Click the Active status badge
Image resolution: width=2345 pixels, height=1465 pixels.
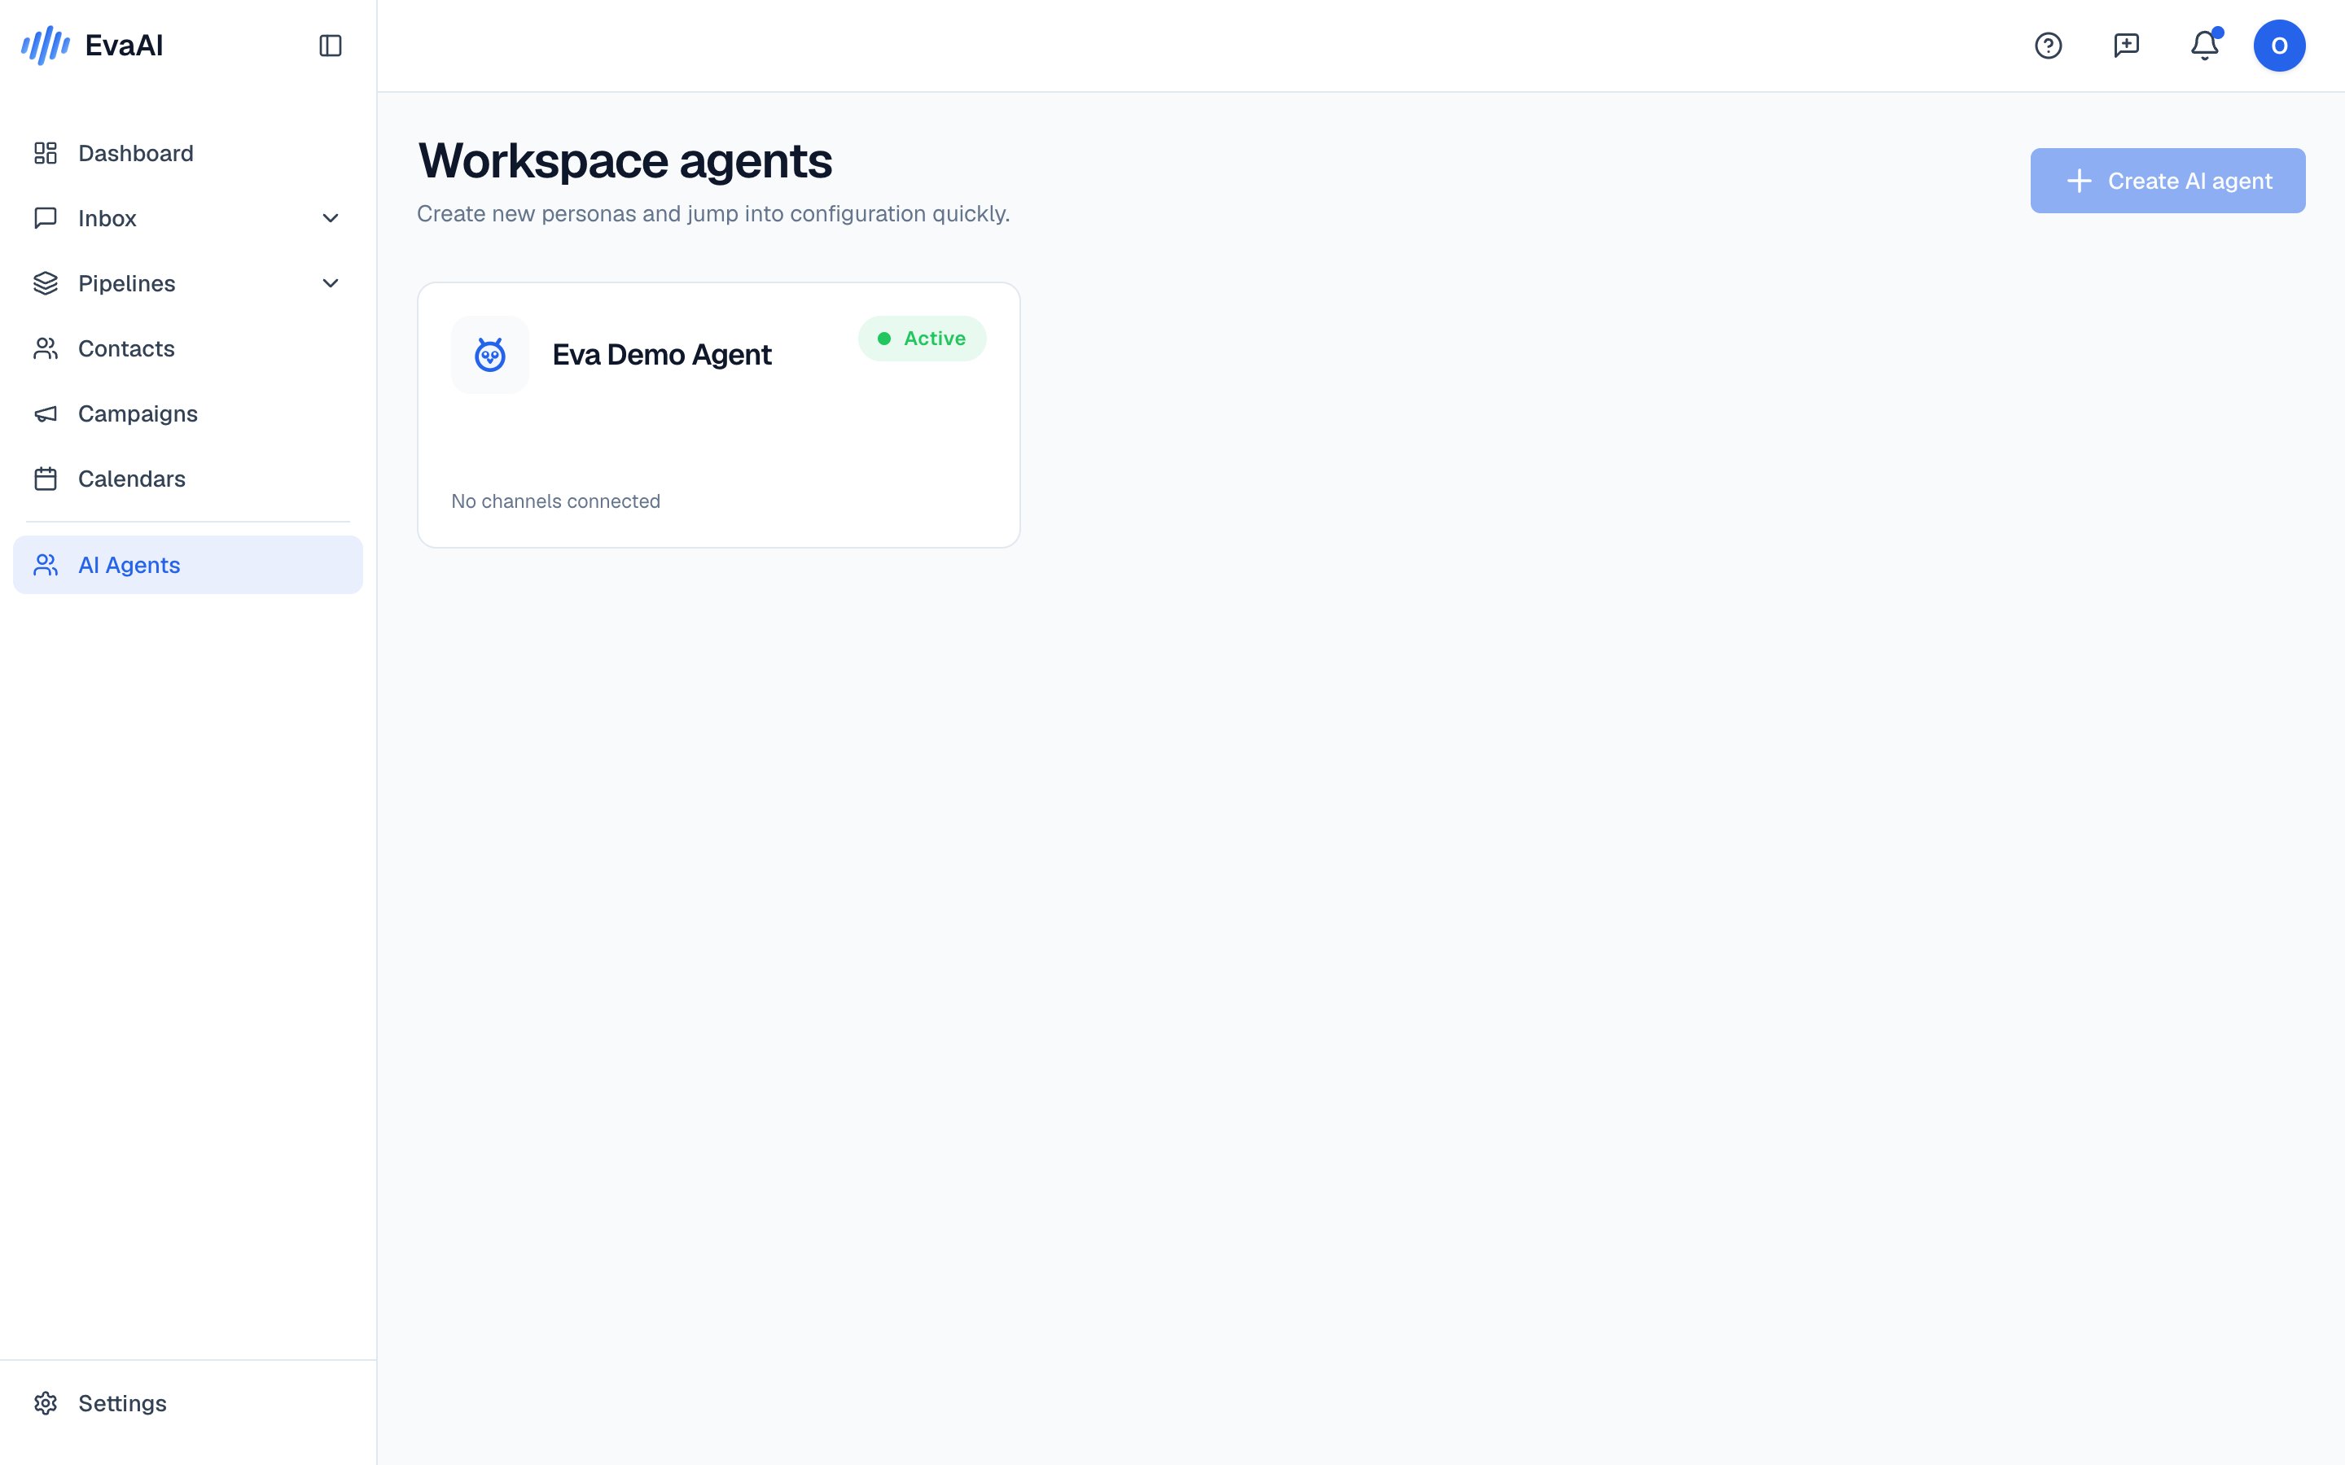click(922, 338)
